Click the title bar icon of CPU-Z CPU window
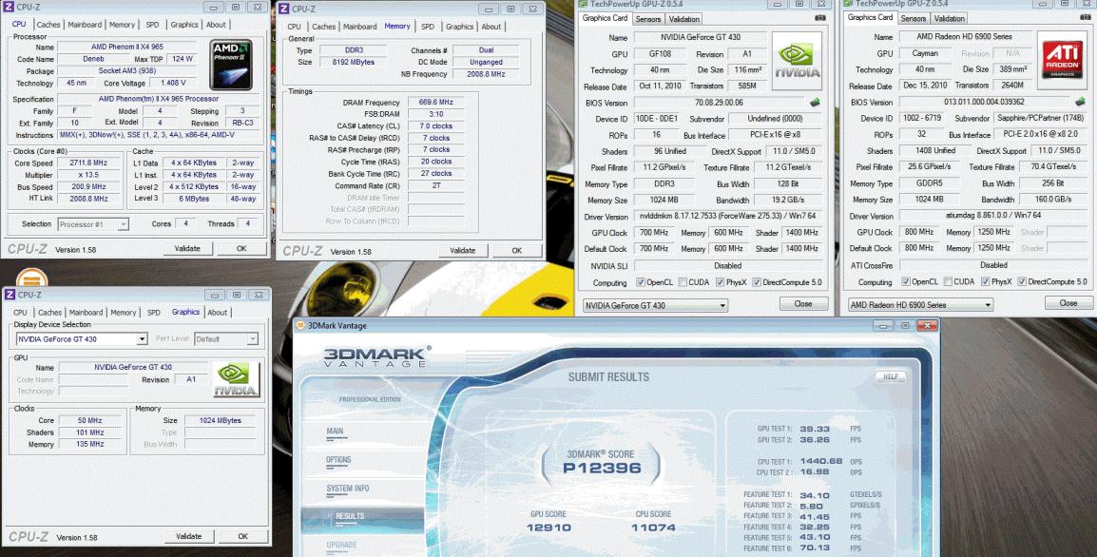This screenshot has width=1097, height=557. click(x=10, y=7)
